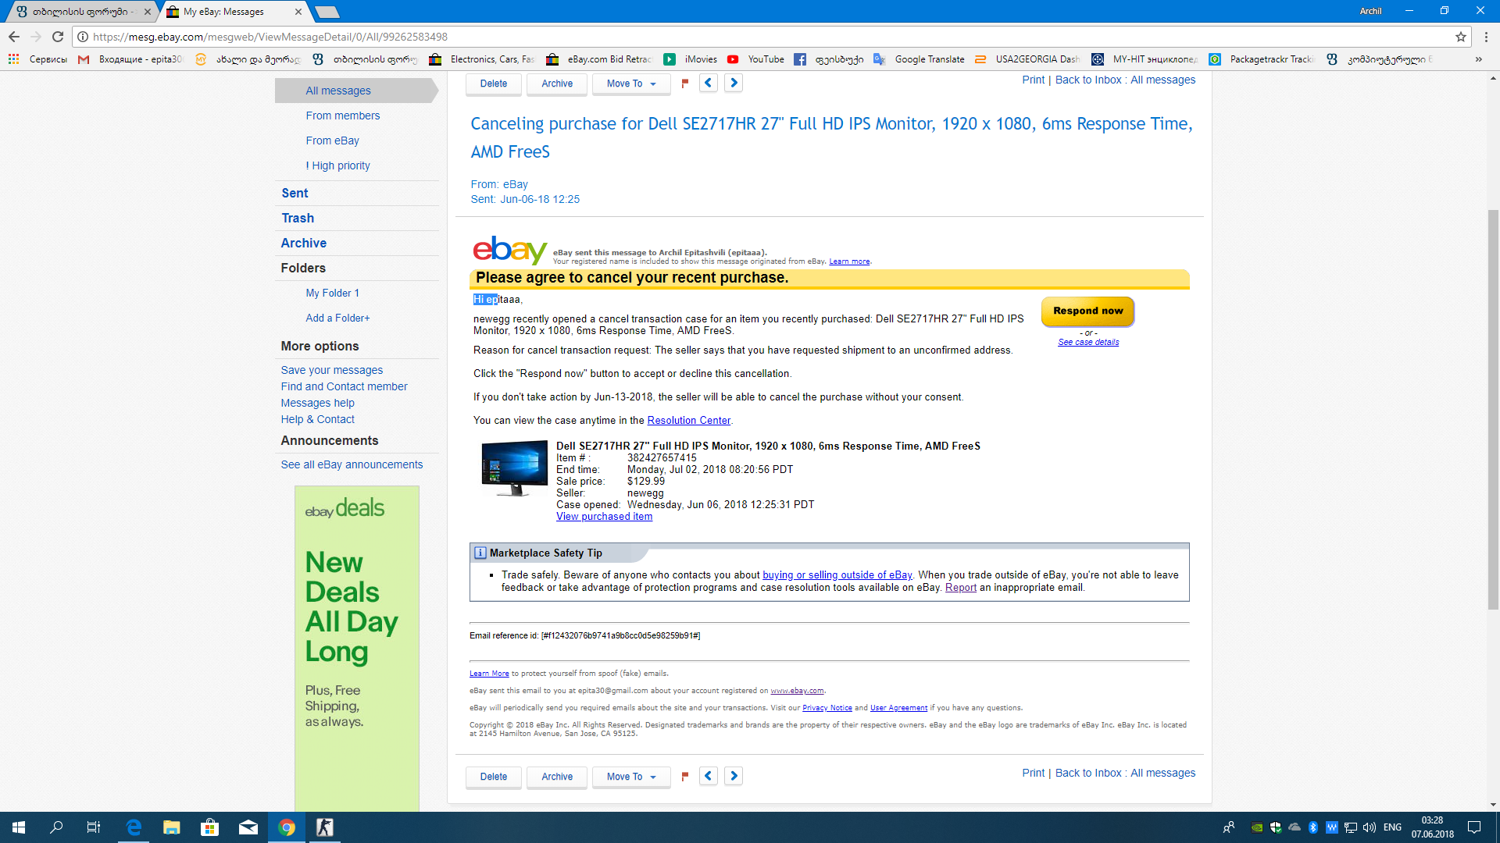Select the From eBay filter in the sidebar
This screenshot has width=1500, height=843.
tap(332, 140)
